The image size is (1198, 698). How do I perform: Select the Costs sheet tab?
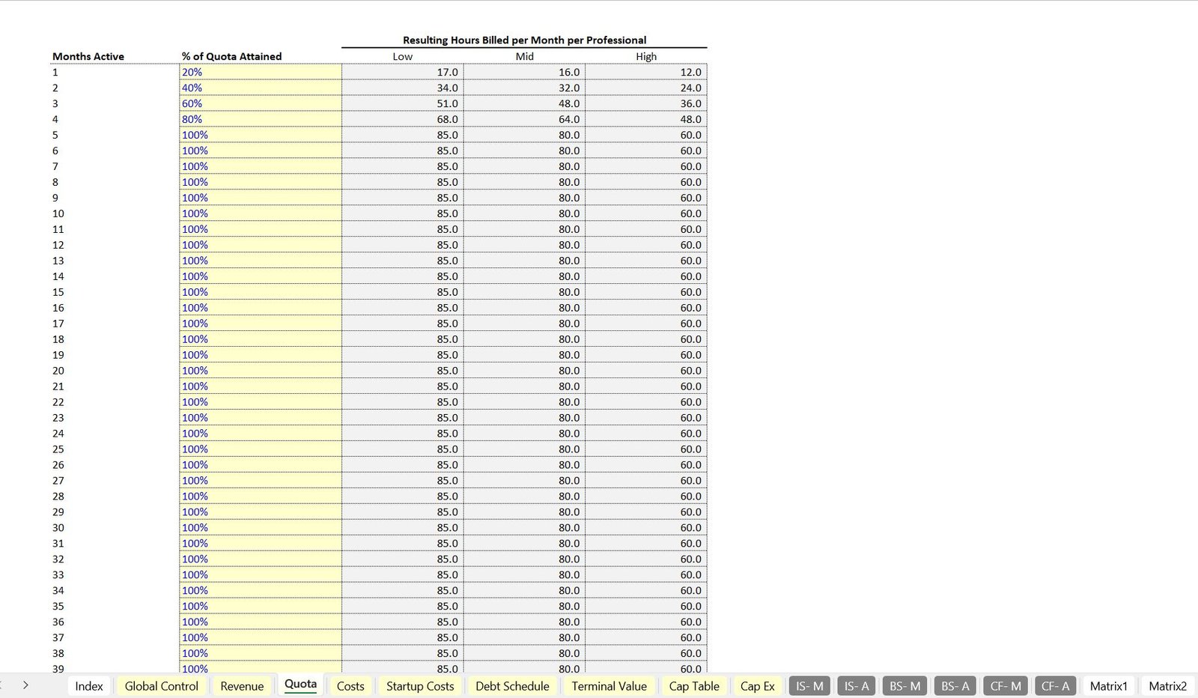pyautogui.click(x=350, y=686)
